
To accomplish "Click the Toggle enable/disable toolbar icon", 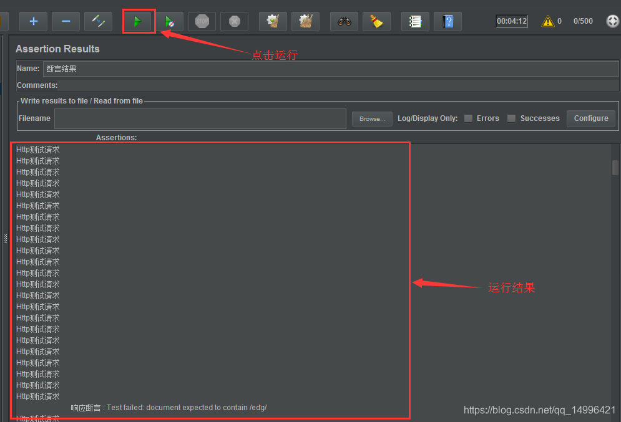I will tap(98, 21).
